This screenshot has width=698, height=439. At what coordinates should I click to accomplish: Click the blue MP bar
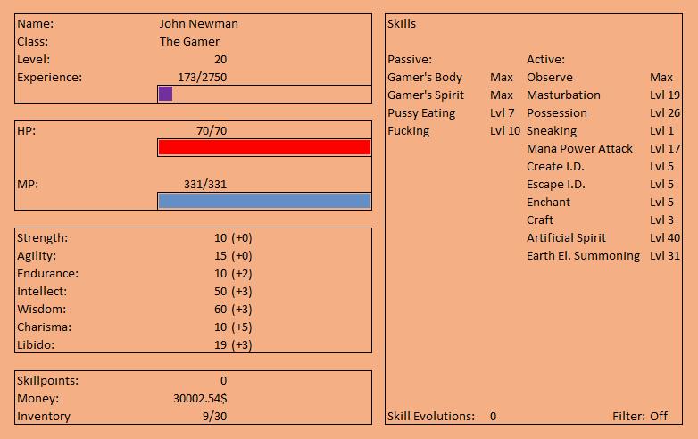(x=264, y=201)
